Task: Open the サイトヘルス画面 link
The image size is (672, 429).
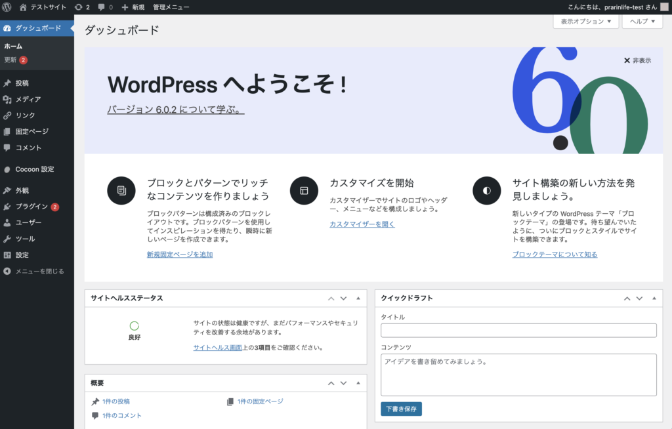Action: tap(218, 348)
